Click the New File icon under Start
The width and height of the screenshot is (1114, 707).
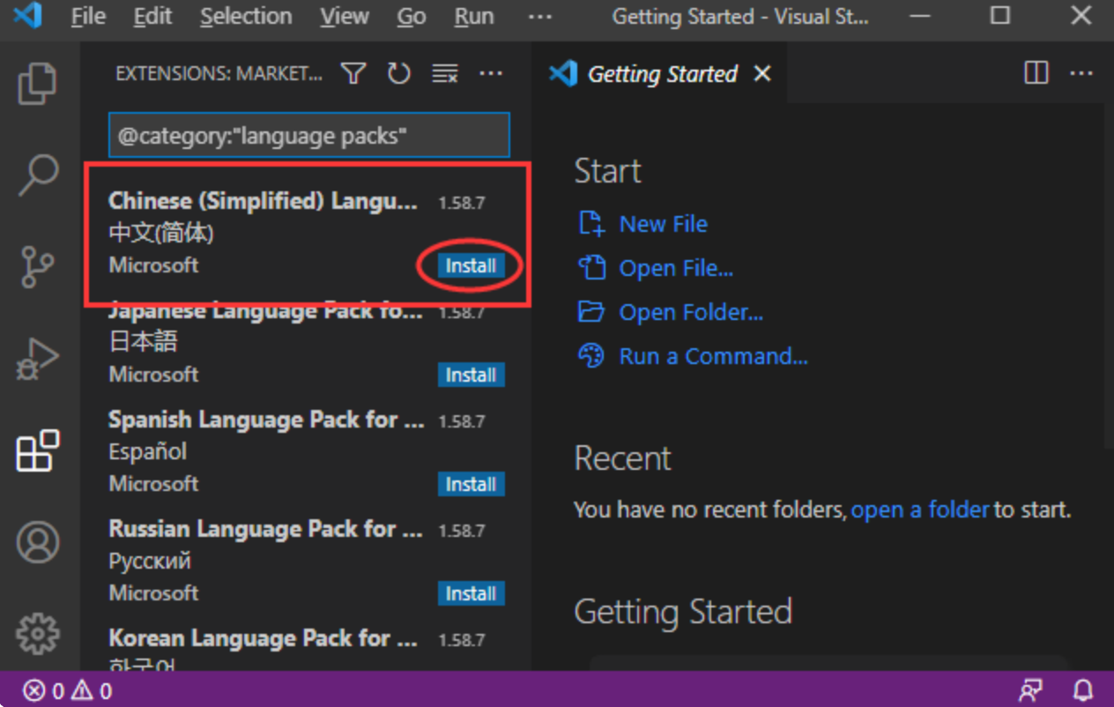[x=591, y=223]
